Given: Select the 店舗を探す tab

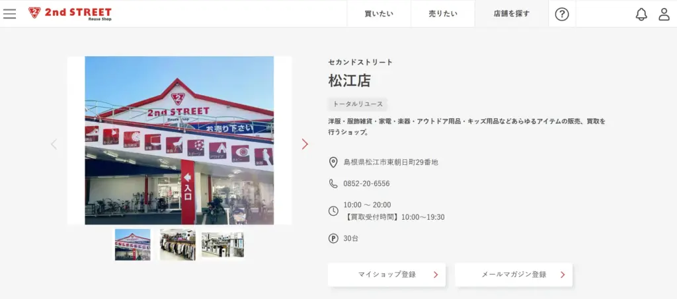Looking at the screenshot, I should (512, 14).
